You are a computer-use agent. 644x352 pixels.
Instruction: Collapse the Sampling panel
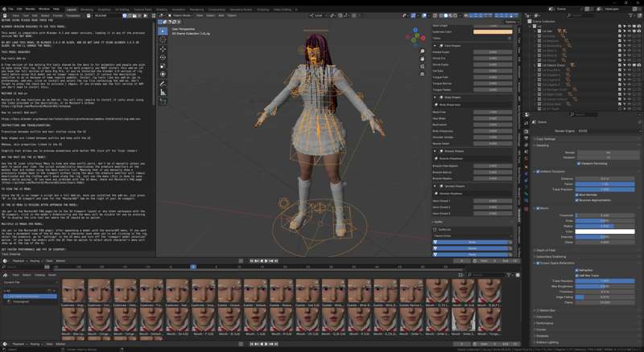pos(542,145)
